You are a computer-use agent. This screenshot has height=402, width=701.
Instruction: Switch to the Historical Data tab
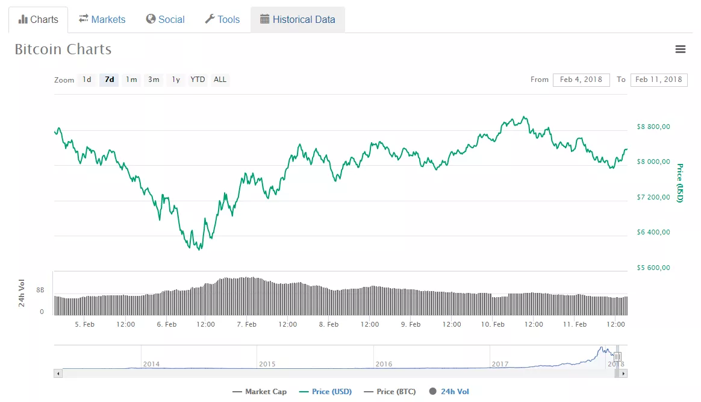298,19
